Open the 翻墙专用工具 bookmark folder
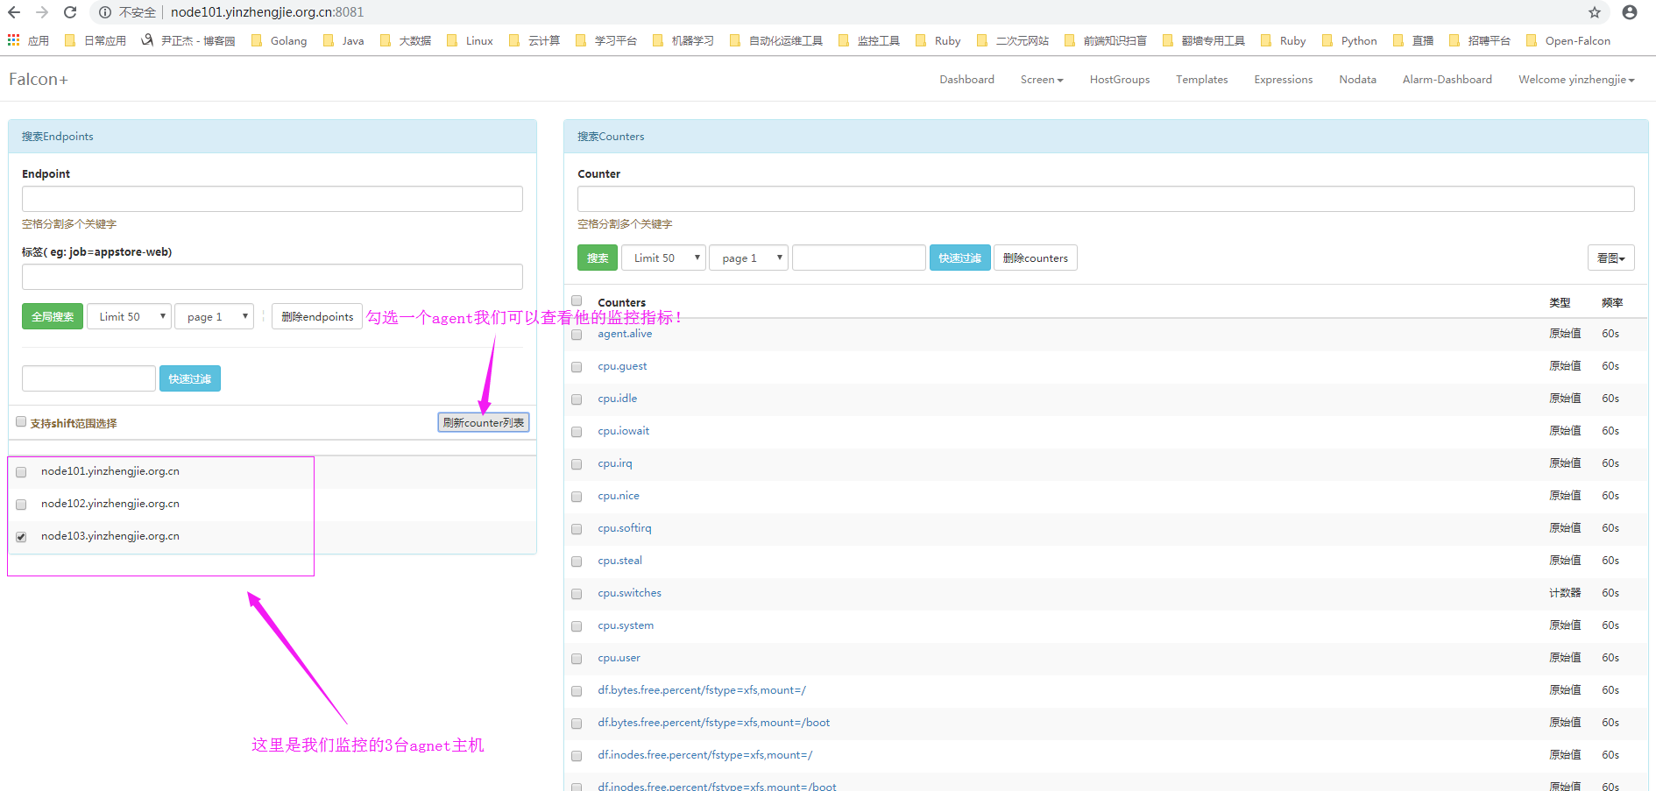Image resolution: width=1656 pixels, height=791 pixels. click(1204, 40)
